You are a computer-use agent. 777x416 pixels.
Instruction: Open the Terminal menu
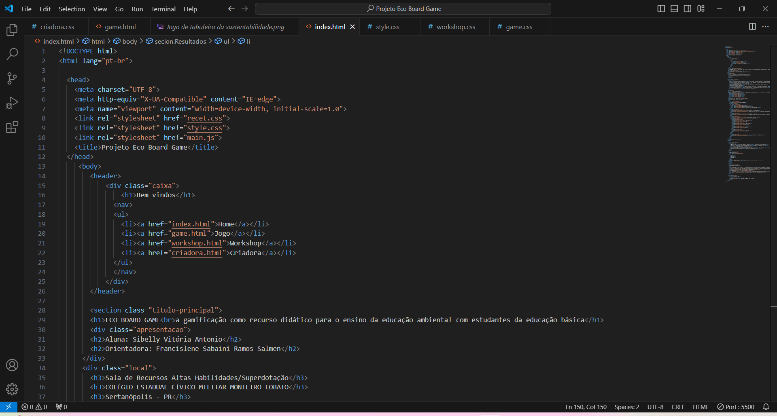[x=163, y=9]
